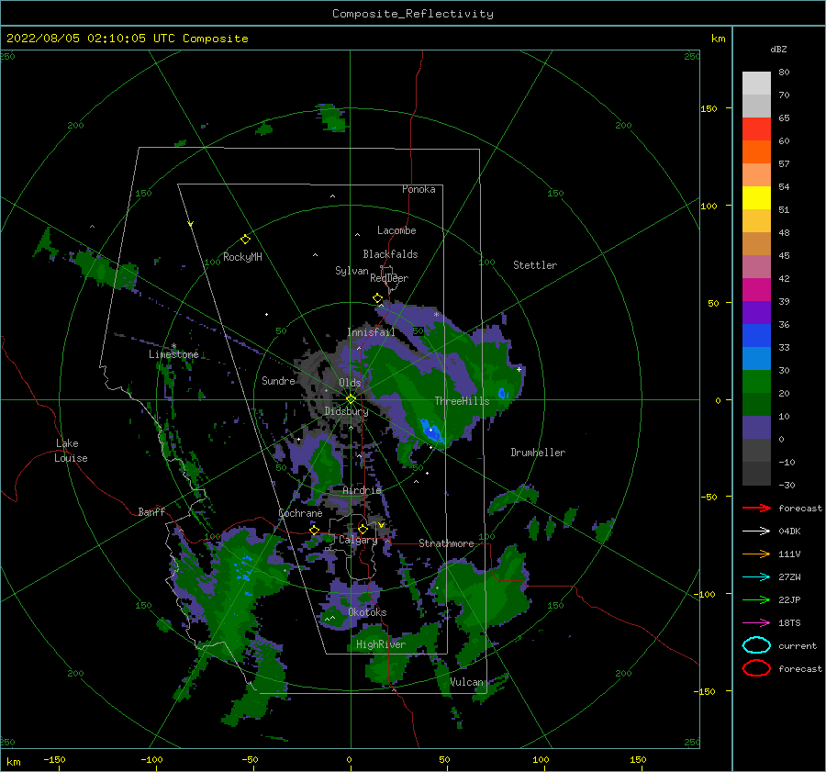Click the Sylvan label
The height and width of the screenshot is (772, 826).
pos(352,271)
